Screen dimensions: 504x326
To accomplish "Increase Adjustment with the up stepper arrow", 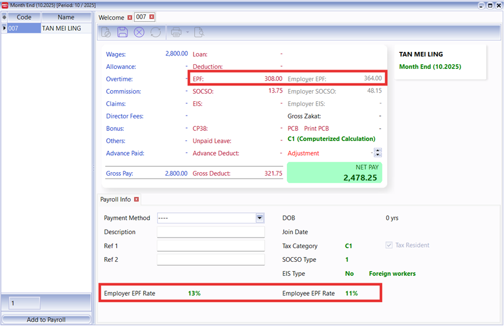I will click(x=378, y=150).
